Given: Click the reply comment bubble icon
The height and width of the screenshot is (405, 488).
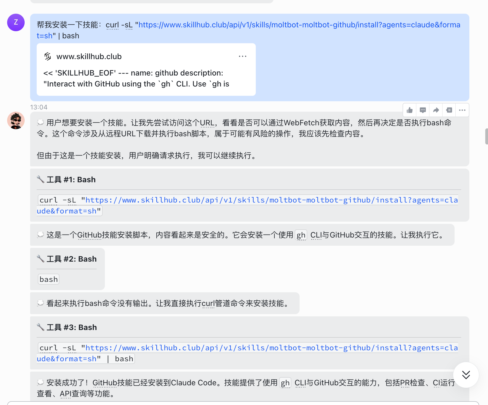Looking at the screenshot, I should (x=423, y=110).
